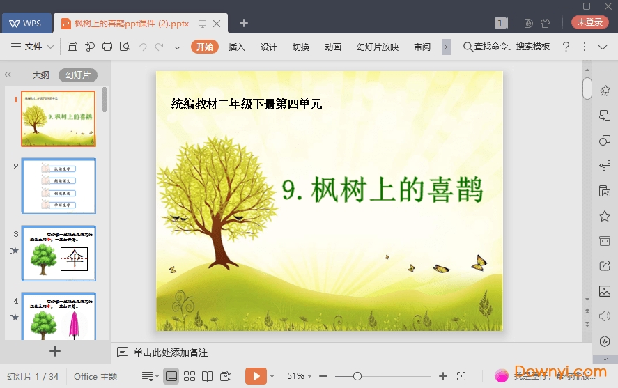Switch to Reading view icon
Screen dimensions: 618x388
pos(208,376)
